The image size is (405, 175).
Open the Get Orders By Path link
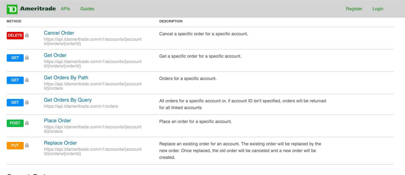click(66, 77)
